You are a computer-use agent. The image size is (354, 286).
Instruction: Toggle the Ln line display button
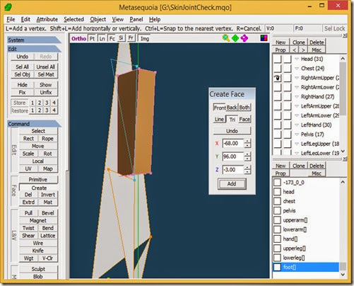pyautogui.click(x=102, y=38)
